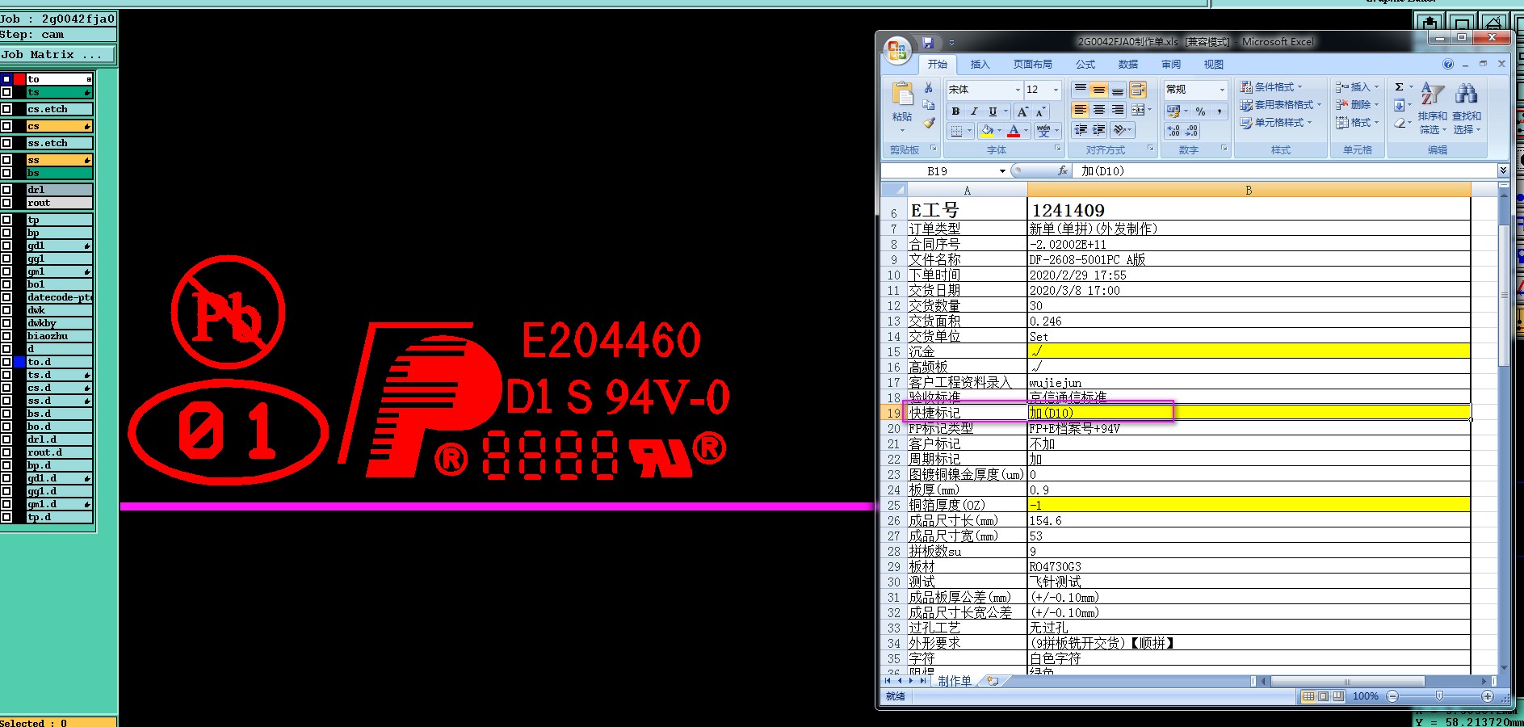Click the Paste clipboard icon
This screenshot has width=1524, height=727.
(902, 95)
